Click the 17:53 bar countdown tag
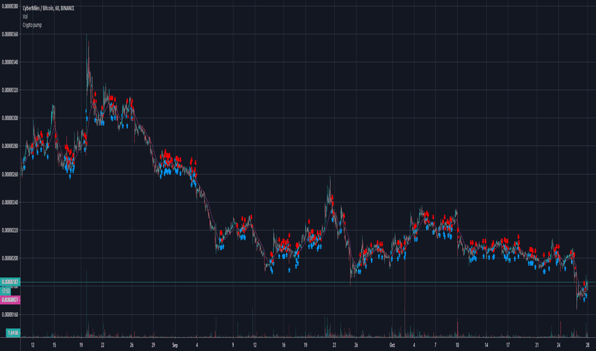This screenshot has height=351, width=596. coord(6,291)
